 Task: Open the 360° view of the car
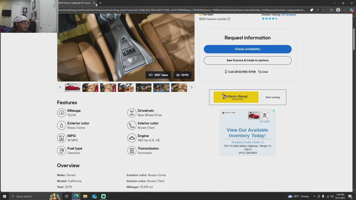(158, 75)
